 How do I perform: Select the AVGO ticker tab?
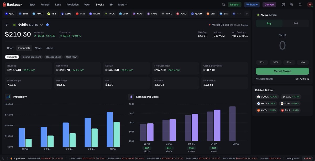[x=181, y=14]
